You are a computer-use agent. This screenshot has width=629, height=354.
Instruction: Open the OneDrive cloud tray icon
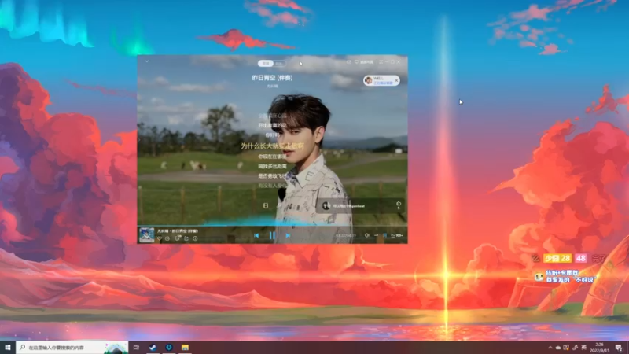[558, 348]
